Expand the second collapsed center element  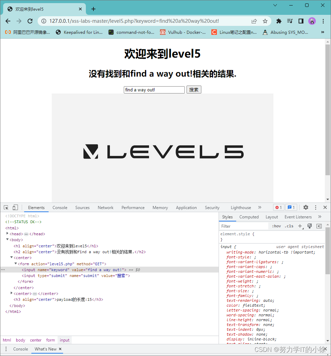(x=11, y=293)
